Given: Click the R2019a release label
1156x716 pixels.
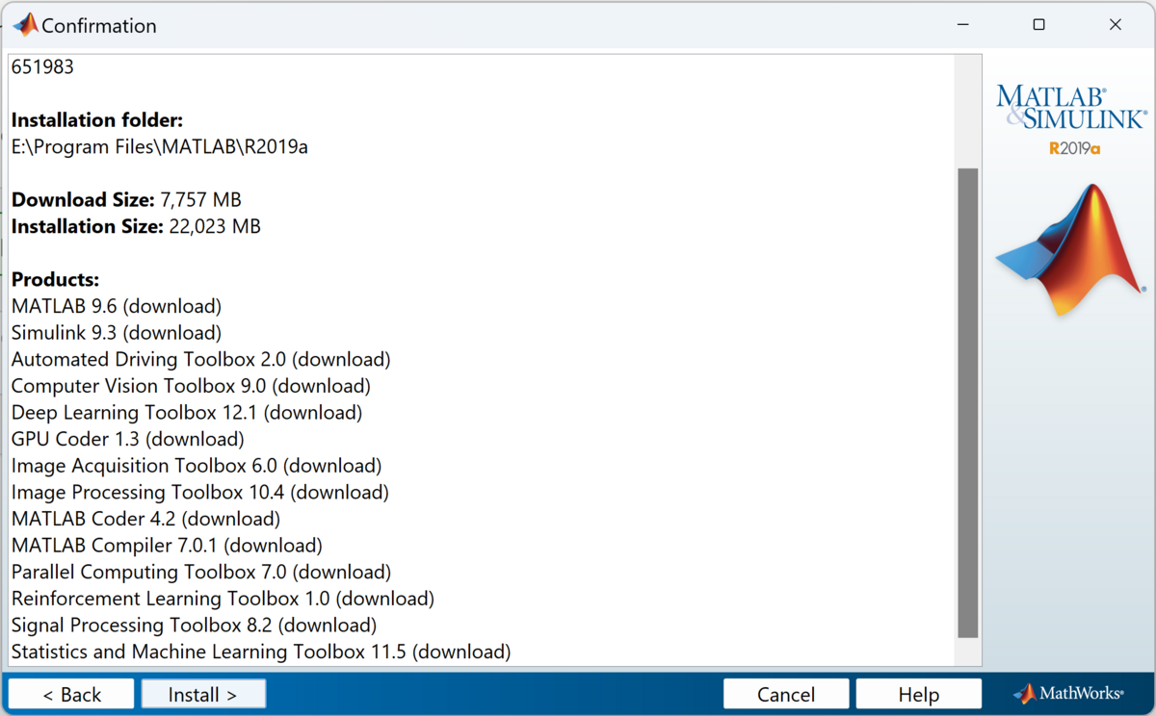Looking at the screenshot, I should (x=1074, y=148).
